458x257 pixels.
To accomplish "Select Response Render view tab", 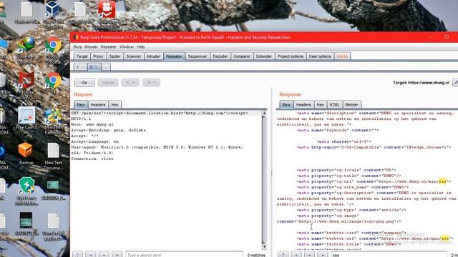I will [351, 105].
